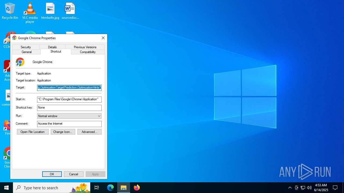Click the Shortcut key field

69,108
